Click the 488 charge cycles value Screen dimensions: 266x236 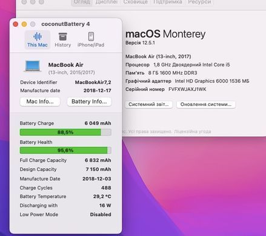pos(106,188)
